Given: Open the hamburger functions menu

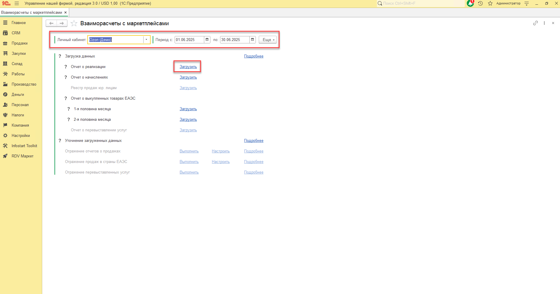Looking at the screenshot, I should (x=17, y=4).
